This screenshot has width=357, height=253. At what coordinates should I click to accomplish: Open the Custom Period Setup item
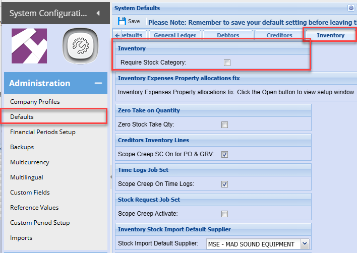click(40, 223)
